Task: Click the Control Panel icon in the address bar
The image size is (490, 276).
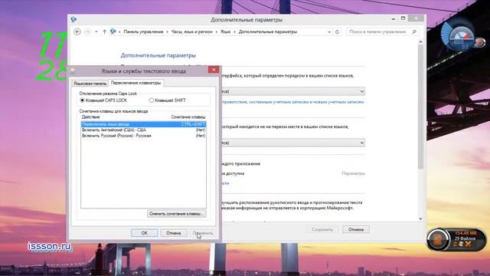Action: (x=113, y=31)
